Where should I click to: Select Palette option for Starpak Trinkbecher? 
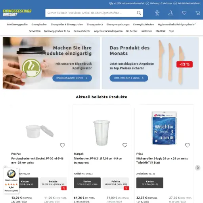click(116, 183)
